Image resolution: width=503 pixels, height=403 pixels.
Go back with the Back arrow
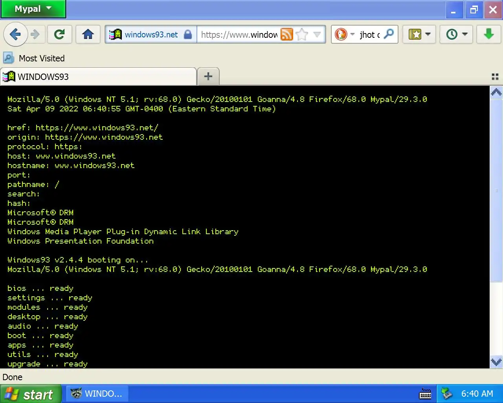pos(15,35)
